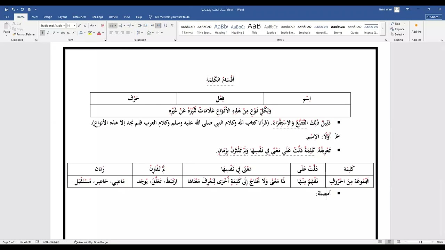Open the Add-ins button
The width and height of the screenshot is (445, 250).
pyautogui.click(x=416, y=28)
